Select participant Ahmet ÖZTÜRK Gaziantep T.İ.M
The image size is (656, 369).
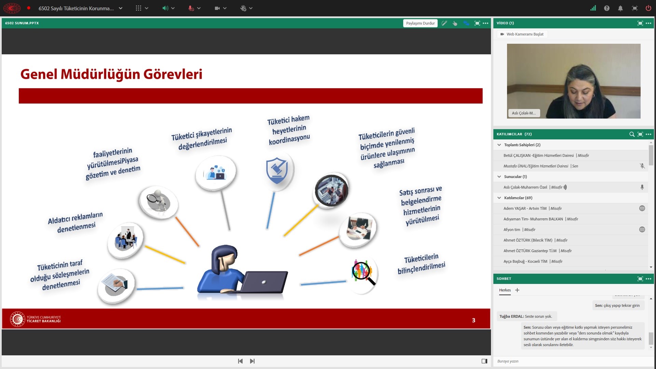click(x=571, y=251)
